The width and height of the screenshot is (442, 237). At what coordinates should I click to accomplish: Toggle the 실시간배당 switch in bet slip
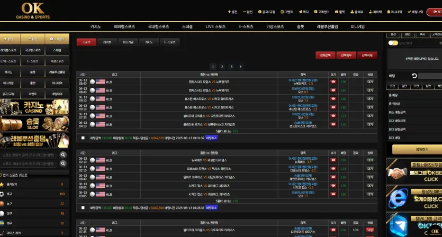(x=393, y=43)
